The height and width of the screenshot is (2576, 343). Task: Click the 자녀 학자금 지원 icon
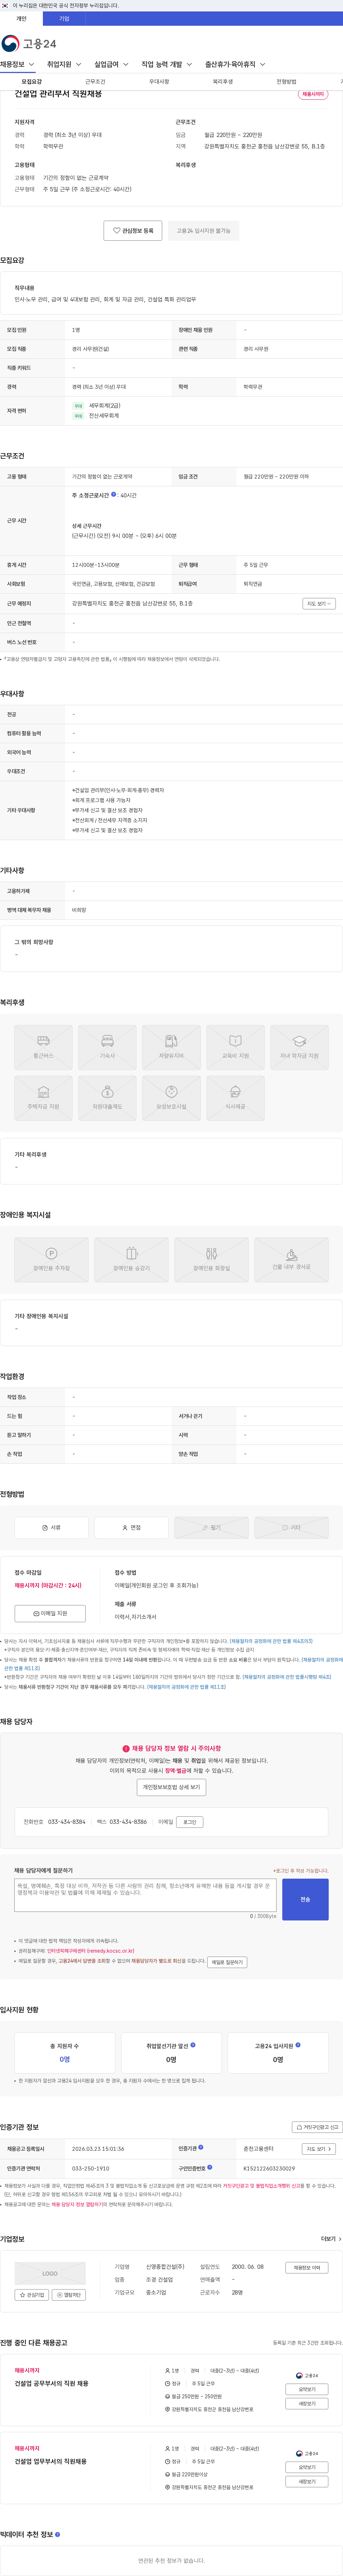(299, 1048)
